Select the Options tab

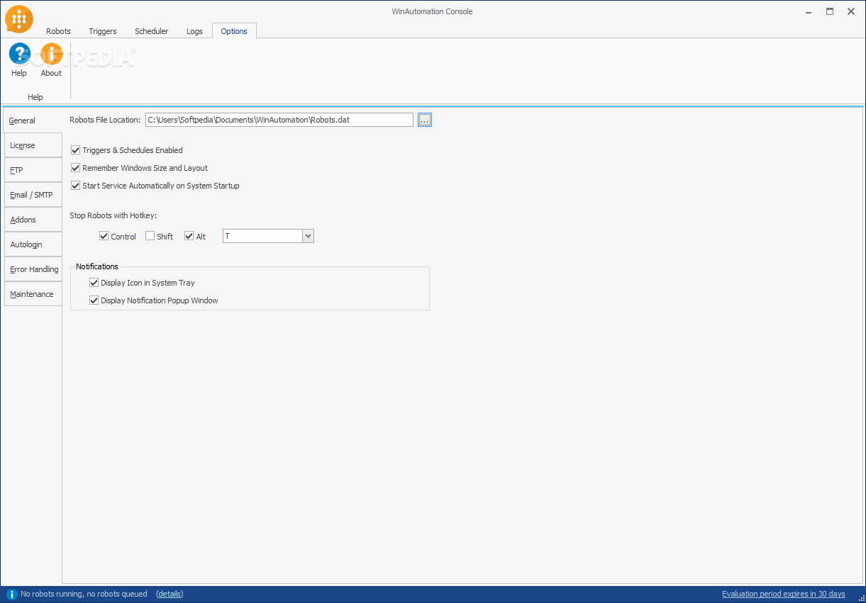[x=234, y=31]
